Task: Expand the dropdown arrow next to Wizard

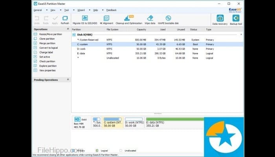Action: pyautogui.click(x=90, y=10)
